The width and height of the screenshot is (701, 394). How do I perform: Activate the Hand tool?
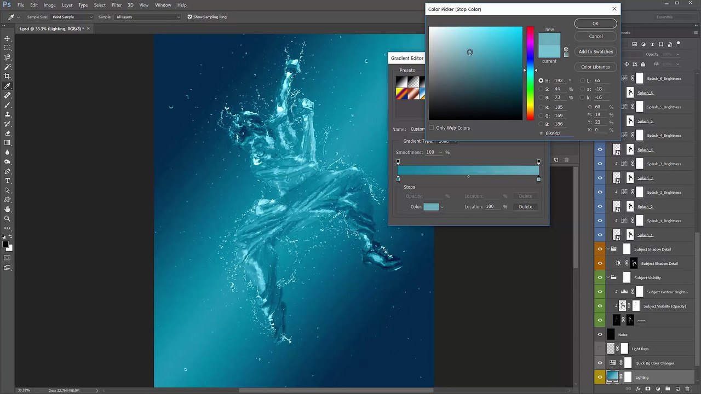click(x=8, y=209)
